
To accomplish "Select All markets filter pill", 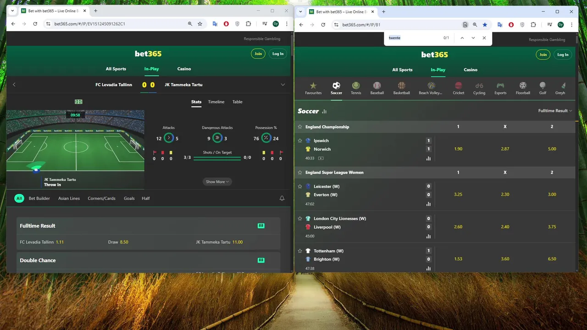I will (x=19, y=198).
